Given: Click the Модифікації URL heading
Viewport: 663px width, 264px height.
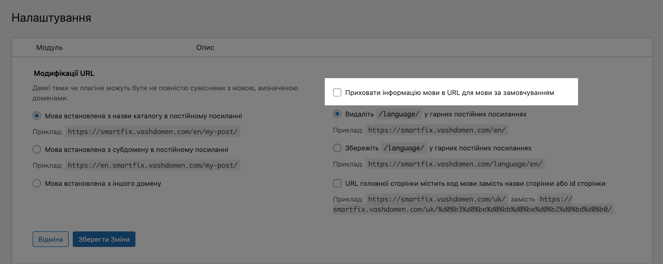Looking at the screenshot, I should click(64, 73).
